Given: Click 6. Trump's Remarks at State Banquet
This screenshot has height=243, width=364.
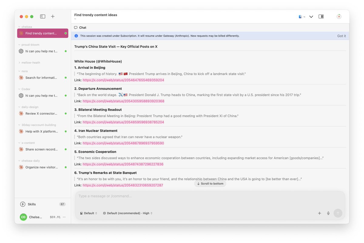Looking at the screenshot, I should click(x=106, y=173).
